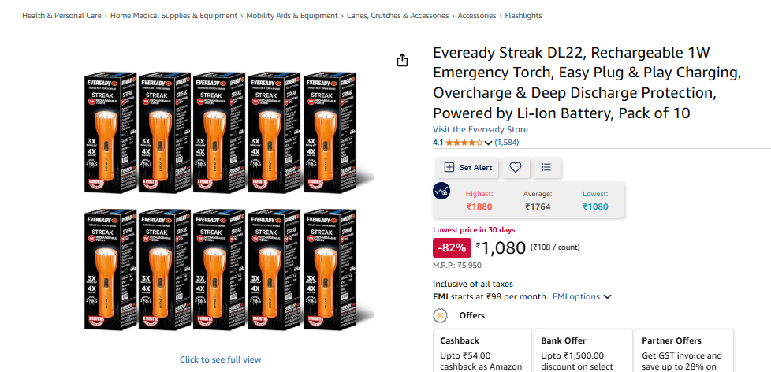Expand the ratings dropdown chevron

tap(489, 143)
